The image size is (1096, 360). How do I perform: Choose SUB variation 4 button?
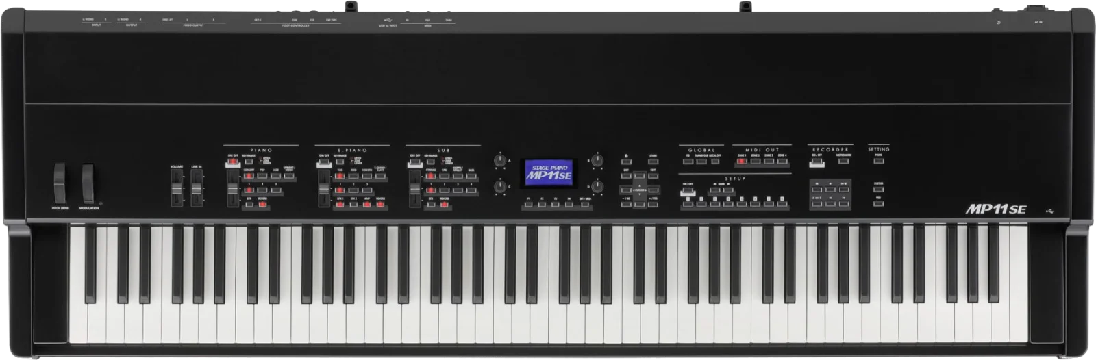click(x=471, y=190)
